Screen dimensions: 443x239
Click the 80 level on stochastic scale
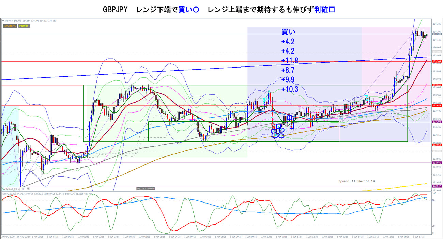(433, 200)
